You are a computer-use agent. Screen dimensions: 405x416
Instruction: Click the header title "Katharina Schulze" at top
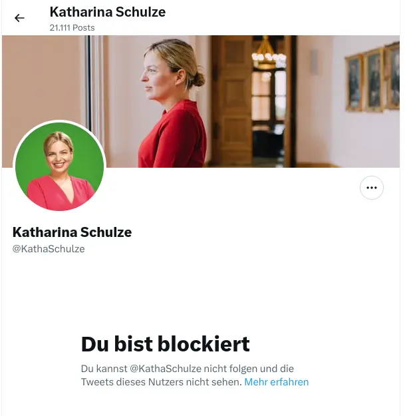click(x=108, y=12)
